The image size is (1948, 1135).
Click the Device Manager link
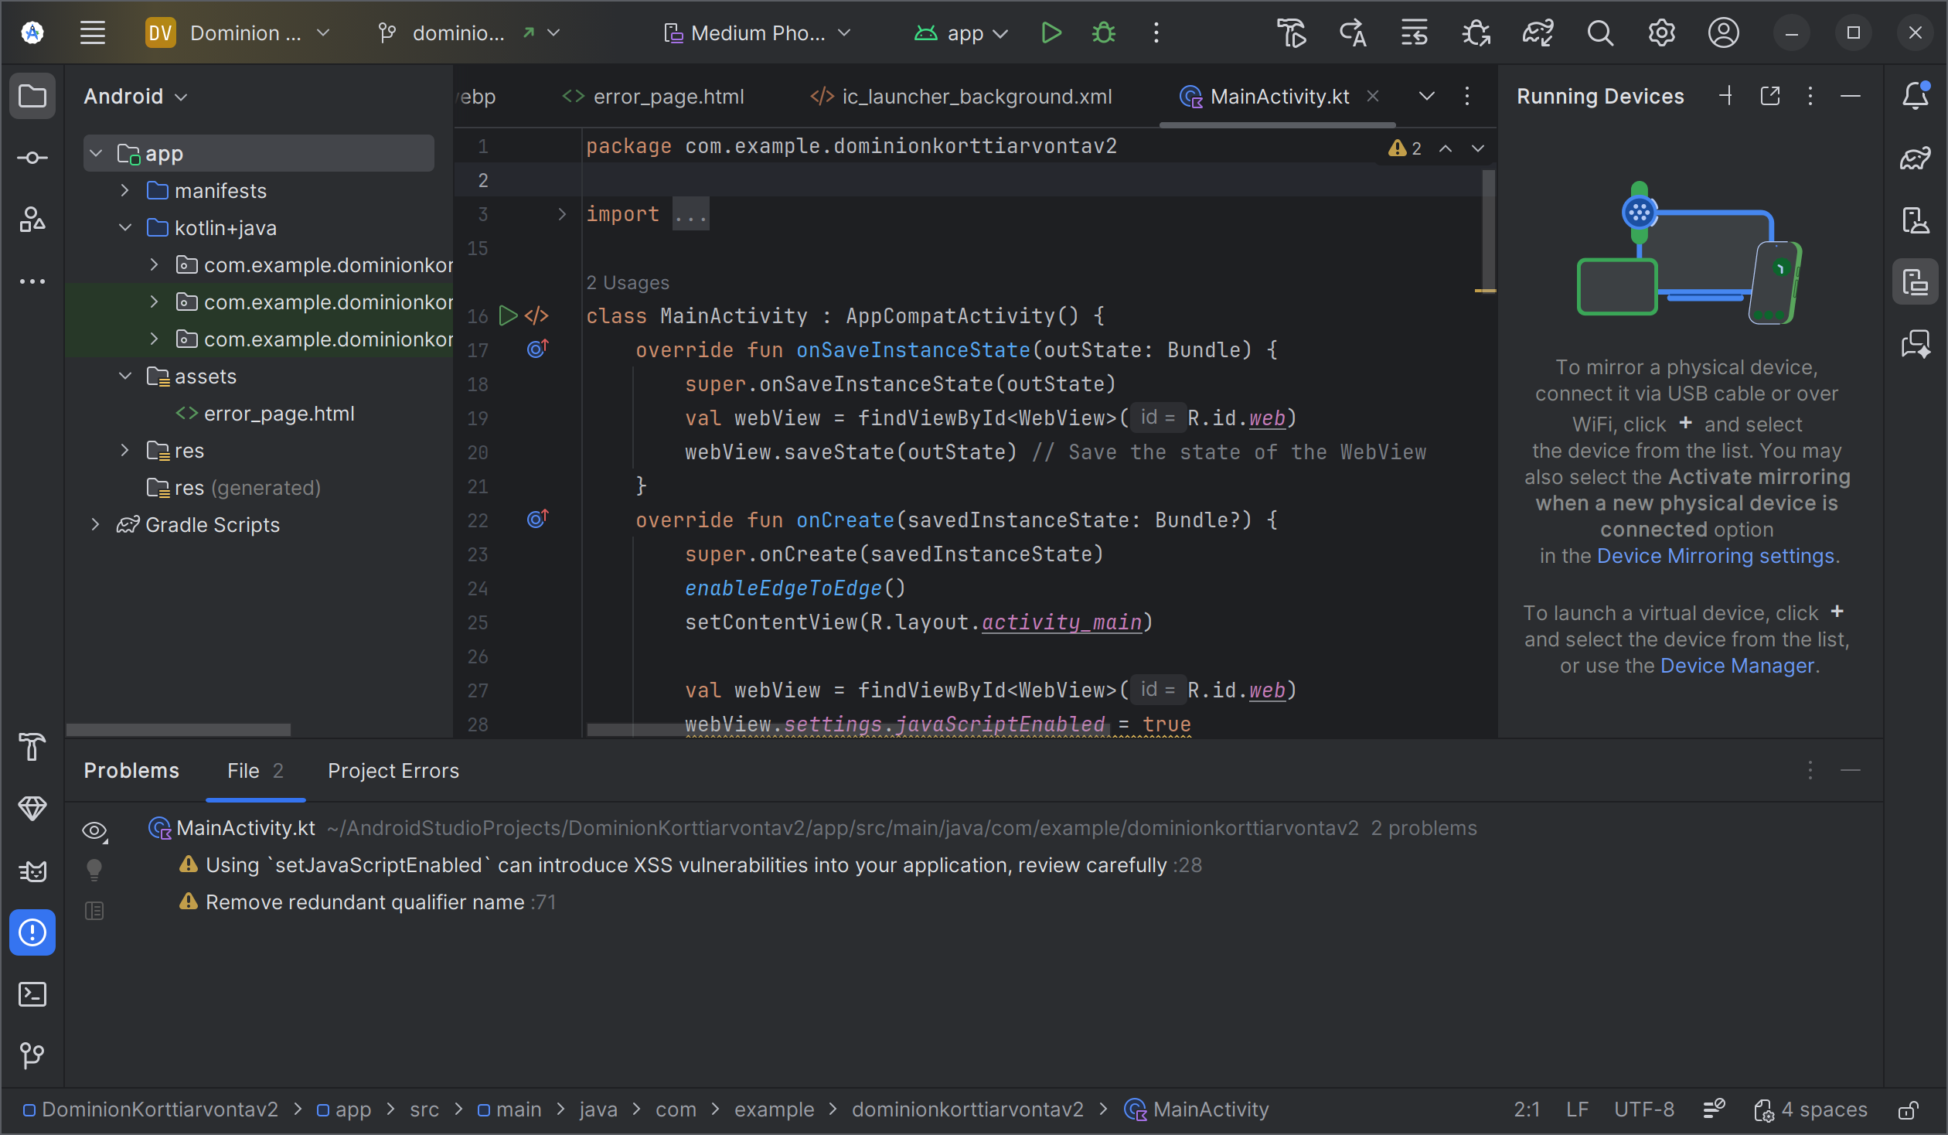point(1737,666)
